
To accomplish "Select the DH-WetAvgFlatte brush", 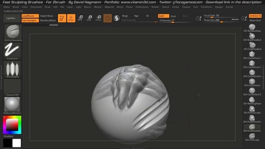I will 252,101.
